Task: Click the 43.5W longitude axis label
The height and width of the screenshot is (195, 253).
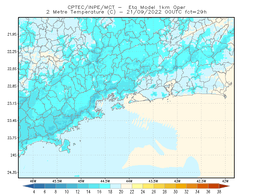Action: point(153,181)
